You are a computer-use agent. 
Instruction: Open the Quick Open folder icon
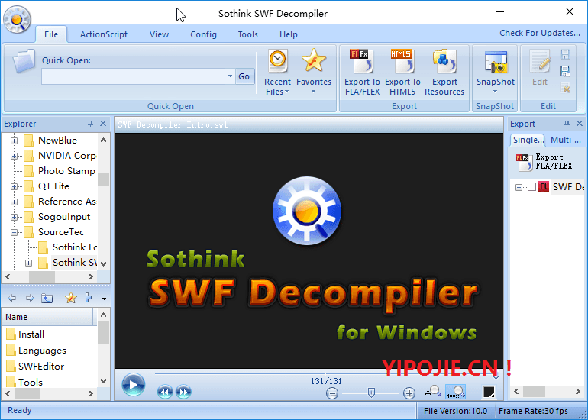(23, 61)
